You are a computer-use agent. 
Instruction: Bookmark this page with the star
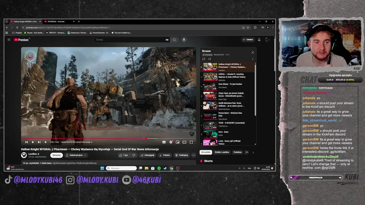(x=248, y=28)
